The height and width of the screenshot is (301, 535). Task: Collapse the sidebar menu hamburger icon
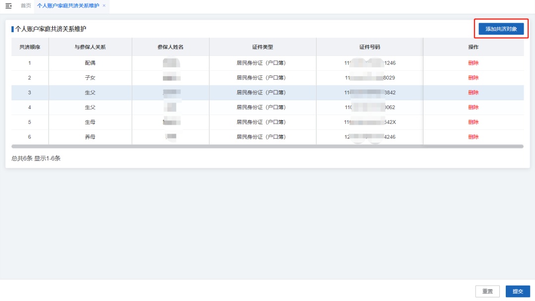coord(8,5)
